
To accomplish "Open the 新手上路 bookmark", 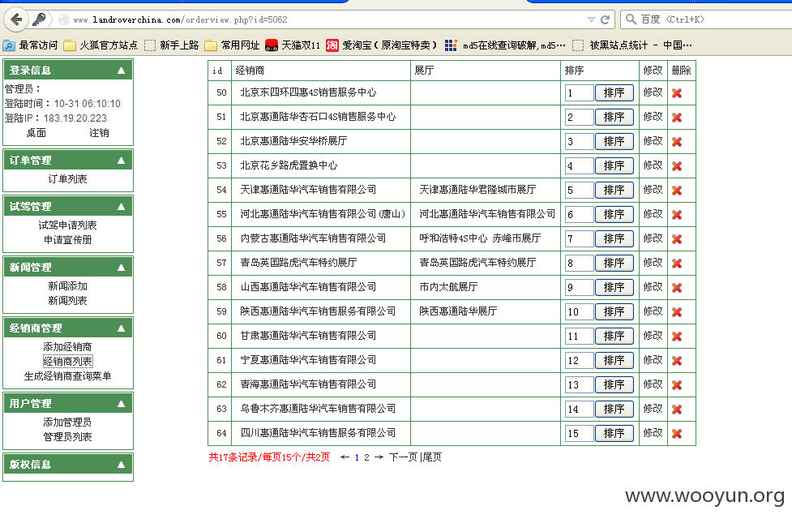I will click(172, 45).
